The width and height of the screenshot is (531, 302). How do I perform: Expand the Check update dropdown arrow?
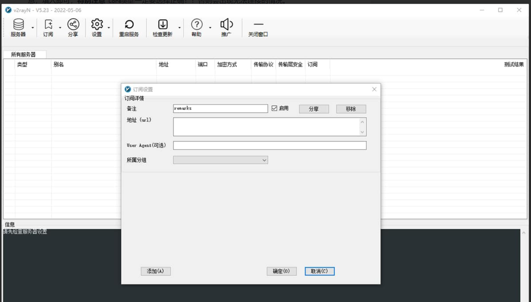[x=179, y=28]
